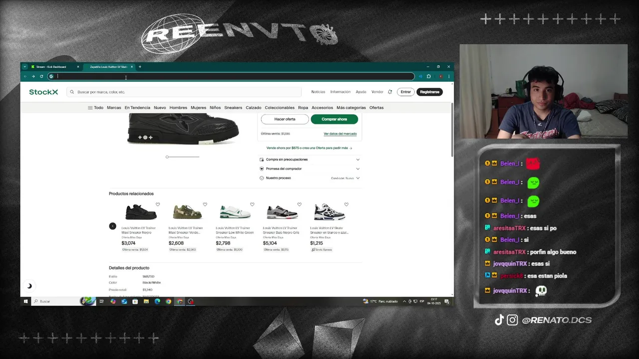Viewport: 639px width, 359px height.
Task: Open File Explorer from the taskbar
Action: [146, 301]
